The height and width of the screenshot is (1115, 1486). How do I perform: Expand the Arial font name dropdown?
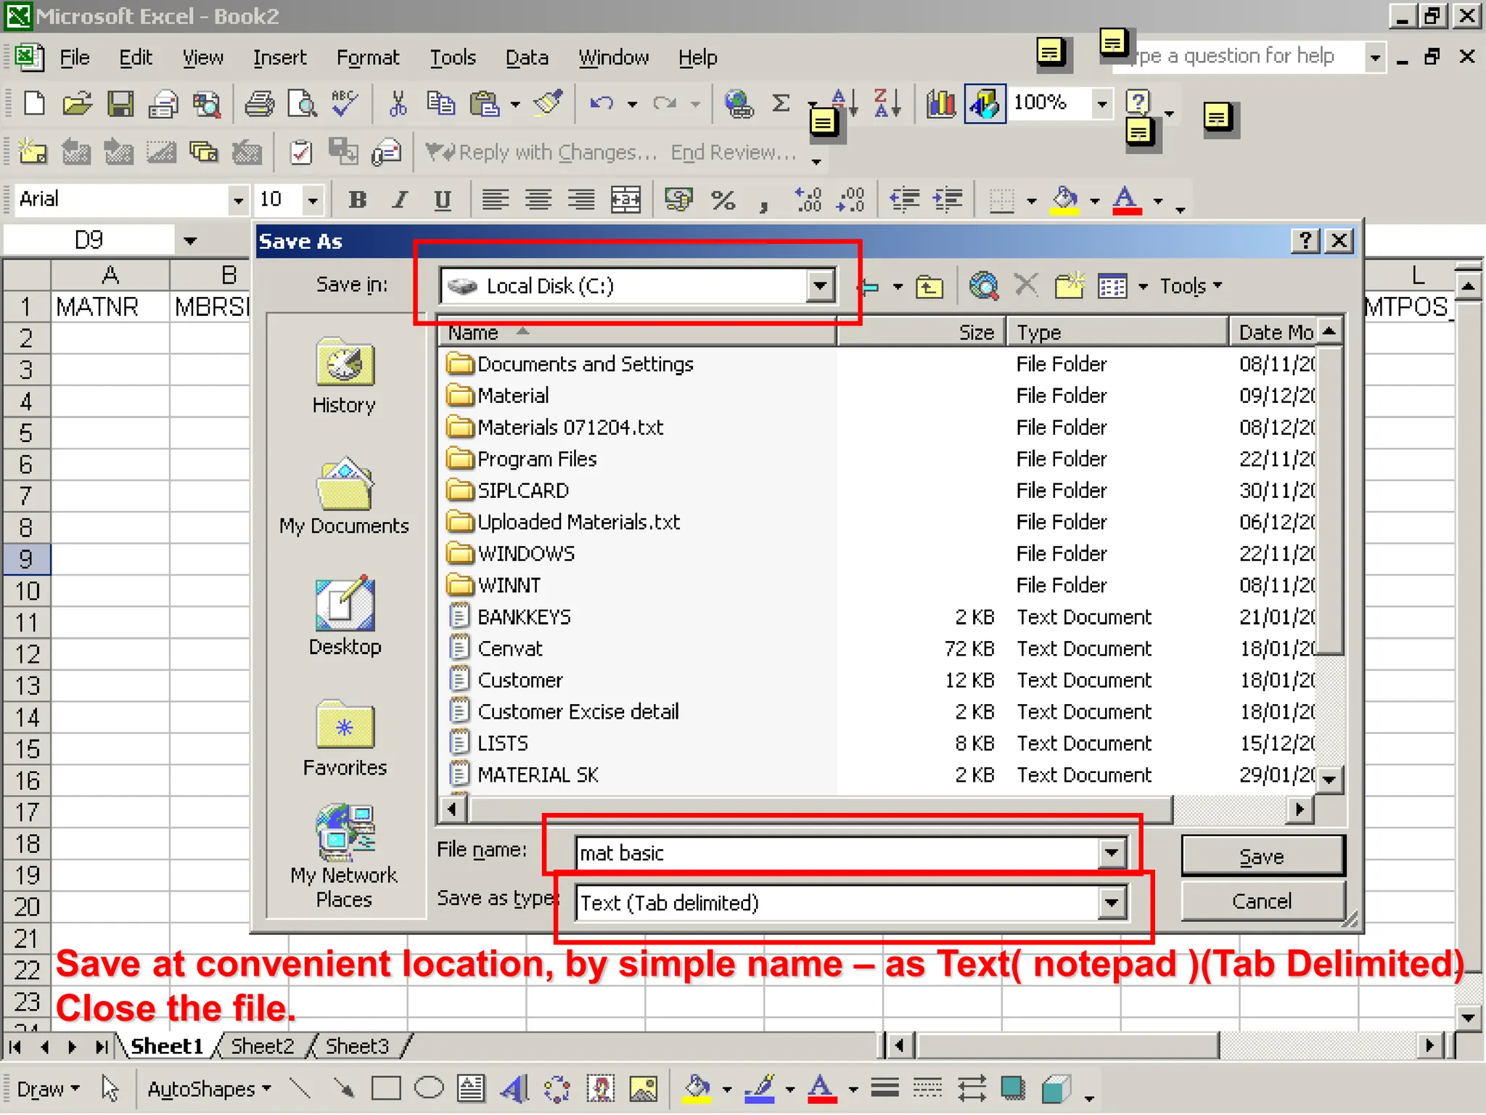coord(238,199)
